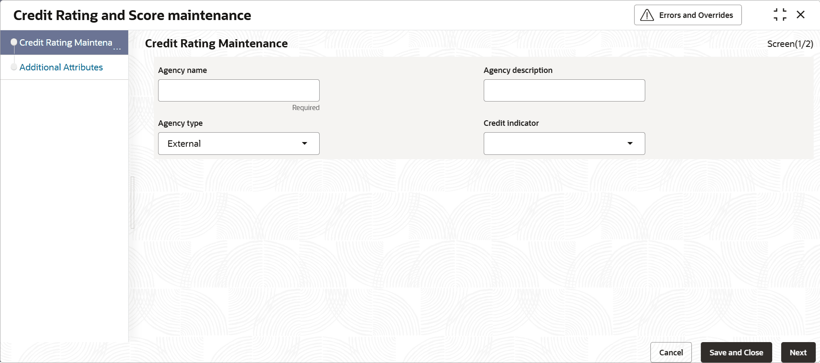
Task: Open the Credit indicator dropdown
Action: coord(564,143)
